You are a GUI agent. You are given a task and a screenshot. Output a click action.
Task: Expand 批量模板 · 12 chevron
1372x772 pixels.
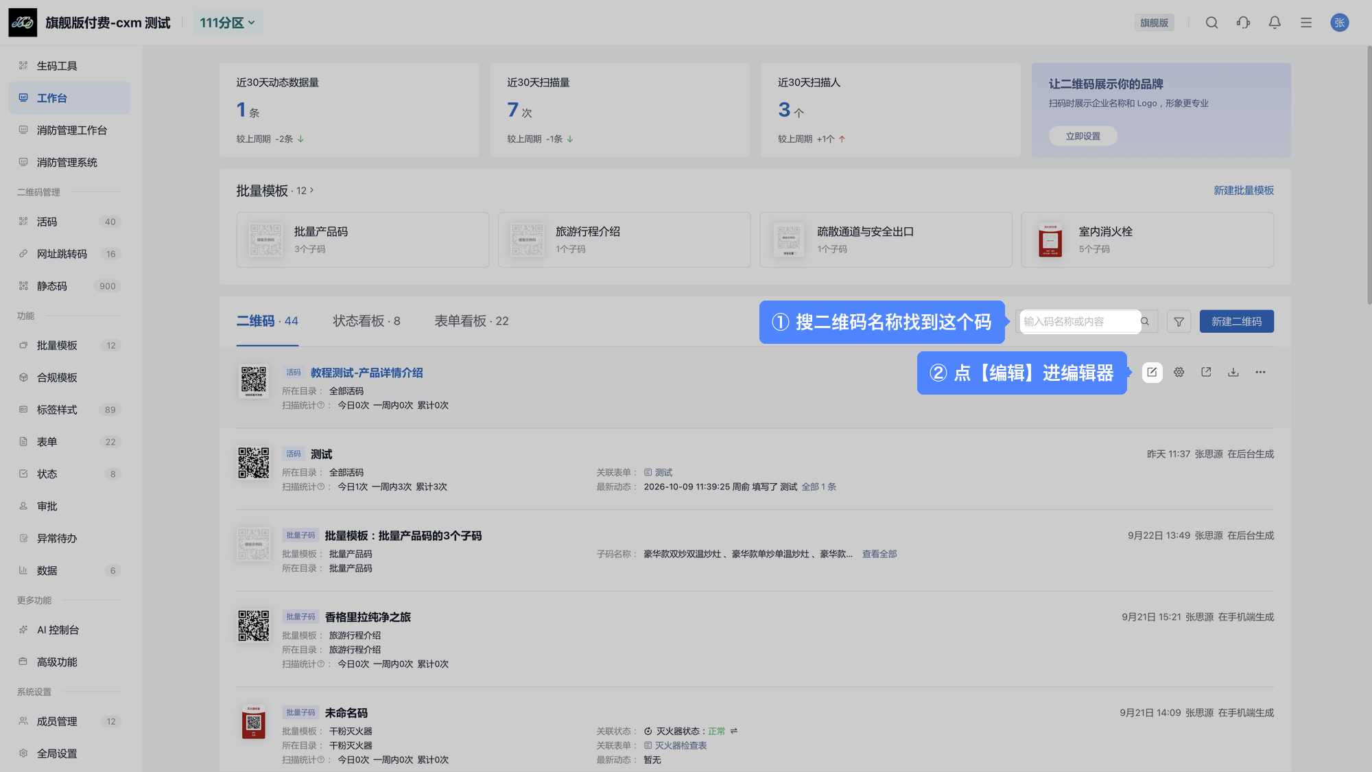[311, 190]
